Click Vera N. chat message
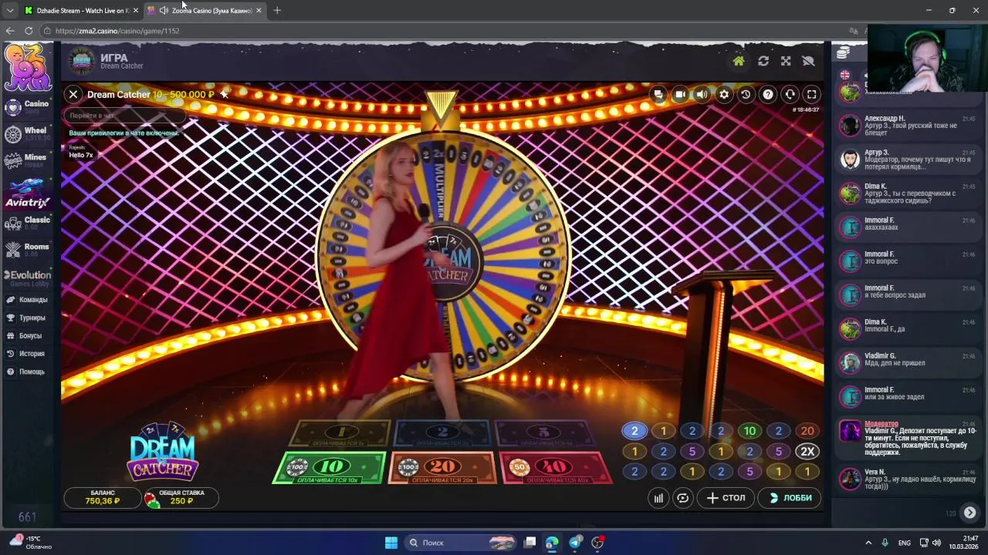 tap(909, 479)
